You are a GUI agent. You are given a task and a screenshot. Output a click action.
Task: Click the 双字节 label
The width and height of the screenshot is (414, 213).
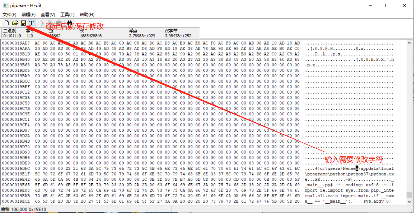[171, 31]
